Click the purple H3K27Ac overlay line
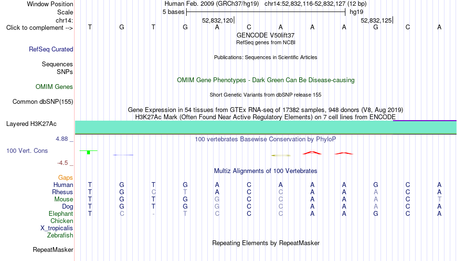 (x=425, y=120)
